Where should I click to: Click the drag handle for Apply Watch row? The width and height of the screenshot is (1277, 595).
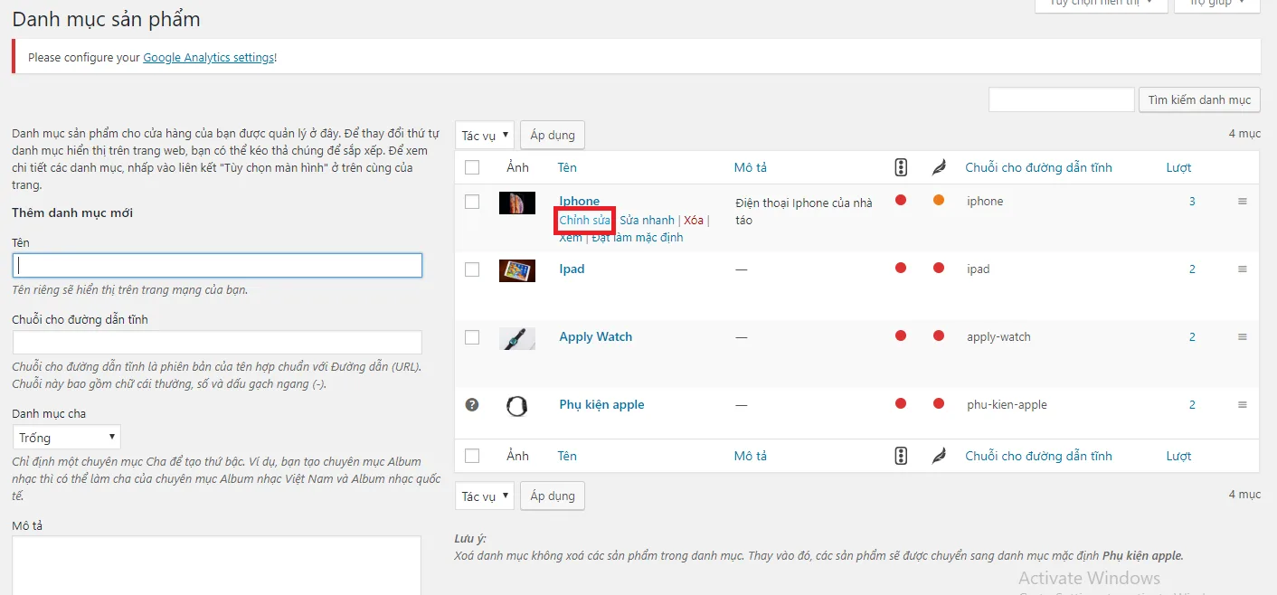pos(1243,337)
